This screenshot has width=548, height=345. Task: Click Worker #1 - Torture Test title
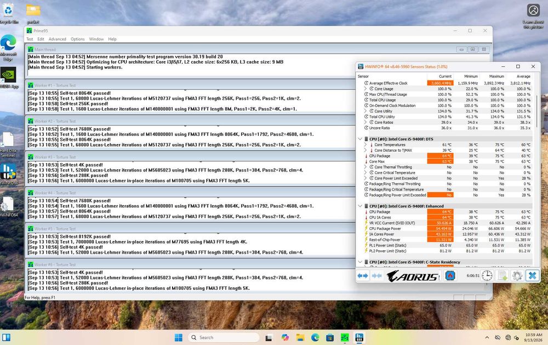pos(55,85)
